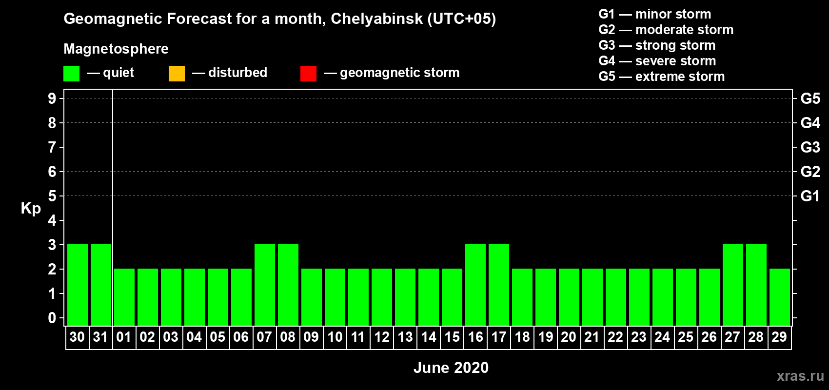829x390 pixels.
Task: Click the green quiet legend swatch
Action: click(71, 74)
